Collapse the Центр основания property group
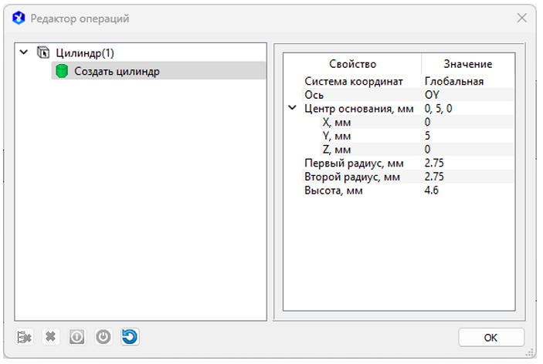 click(x=292, y=109)
